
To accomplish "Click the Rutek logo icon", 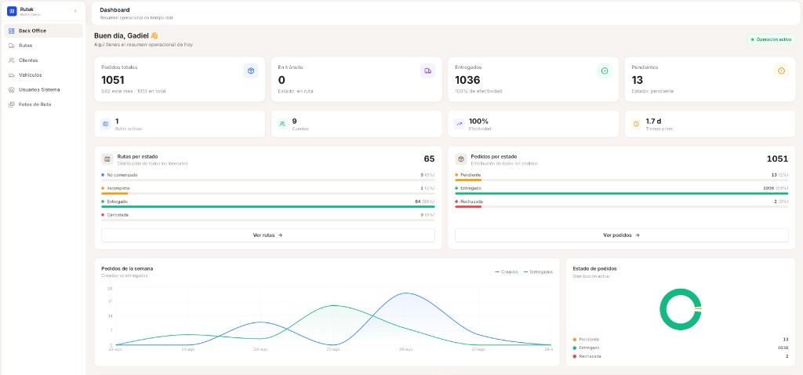I will (x=12, y=11).
